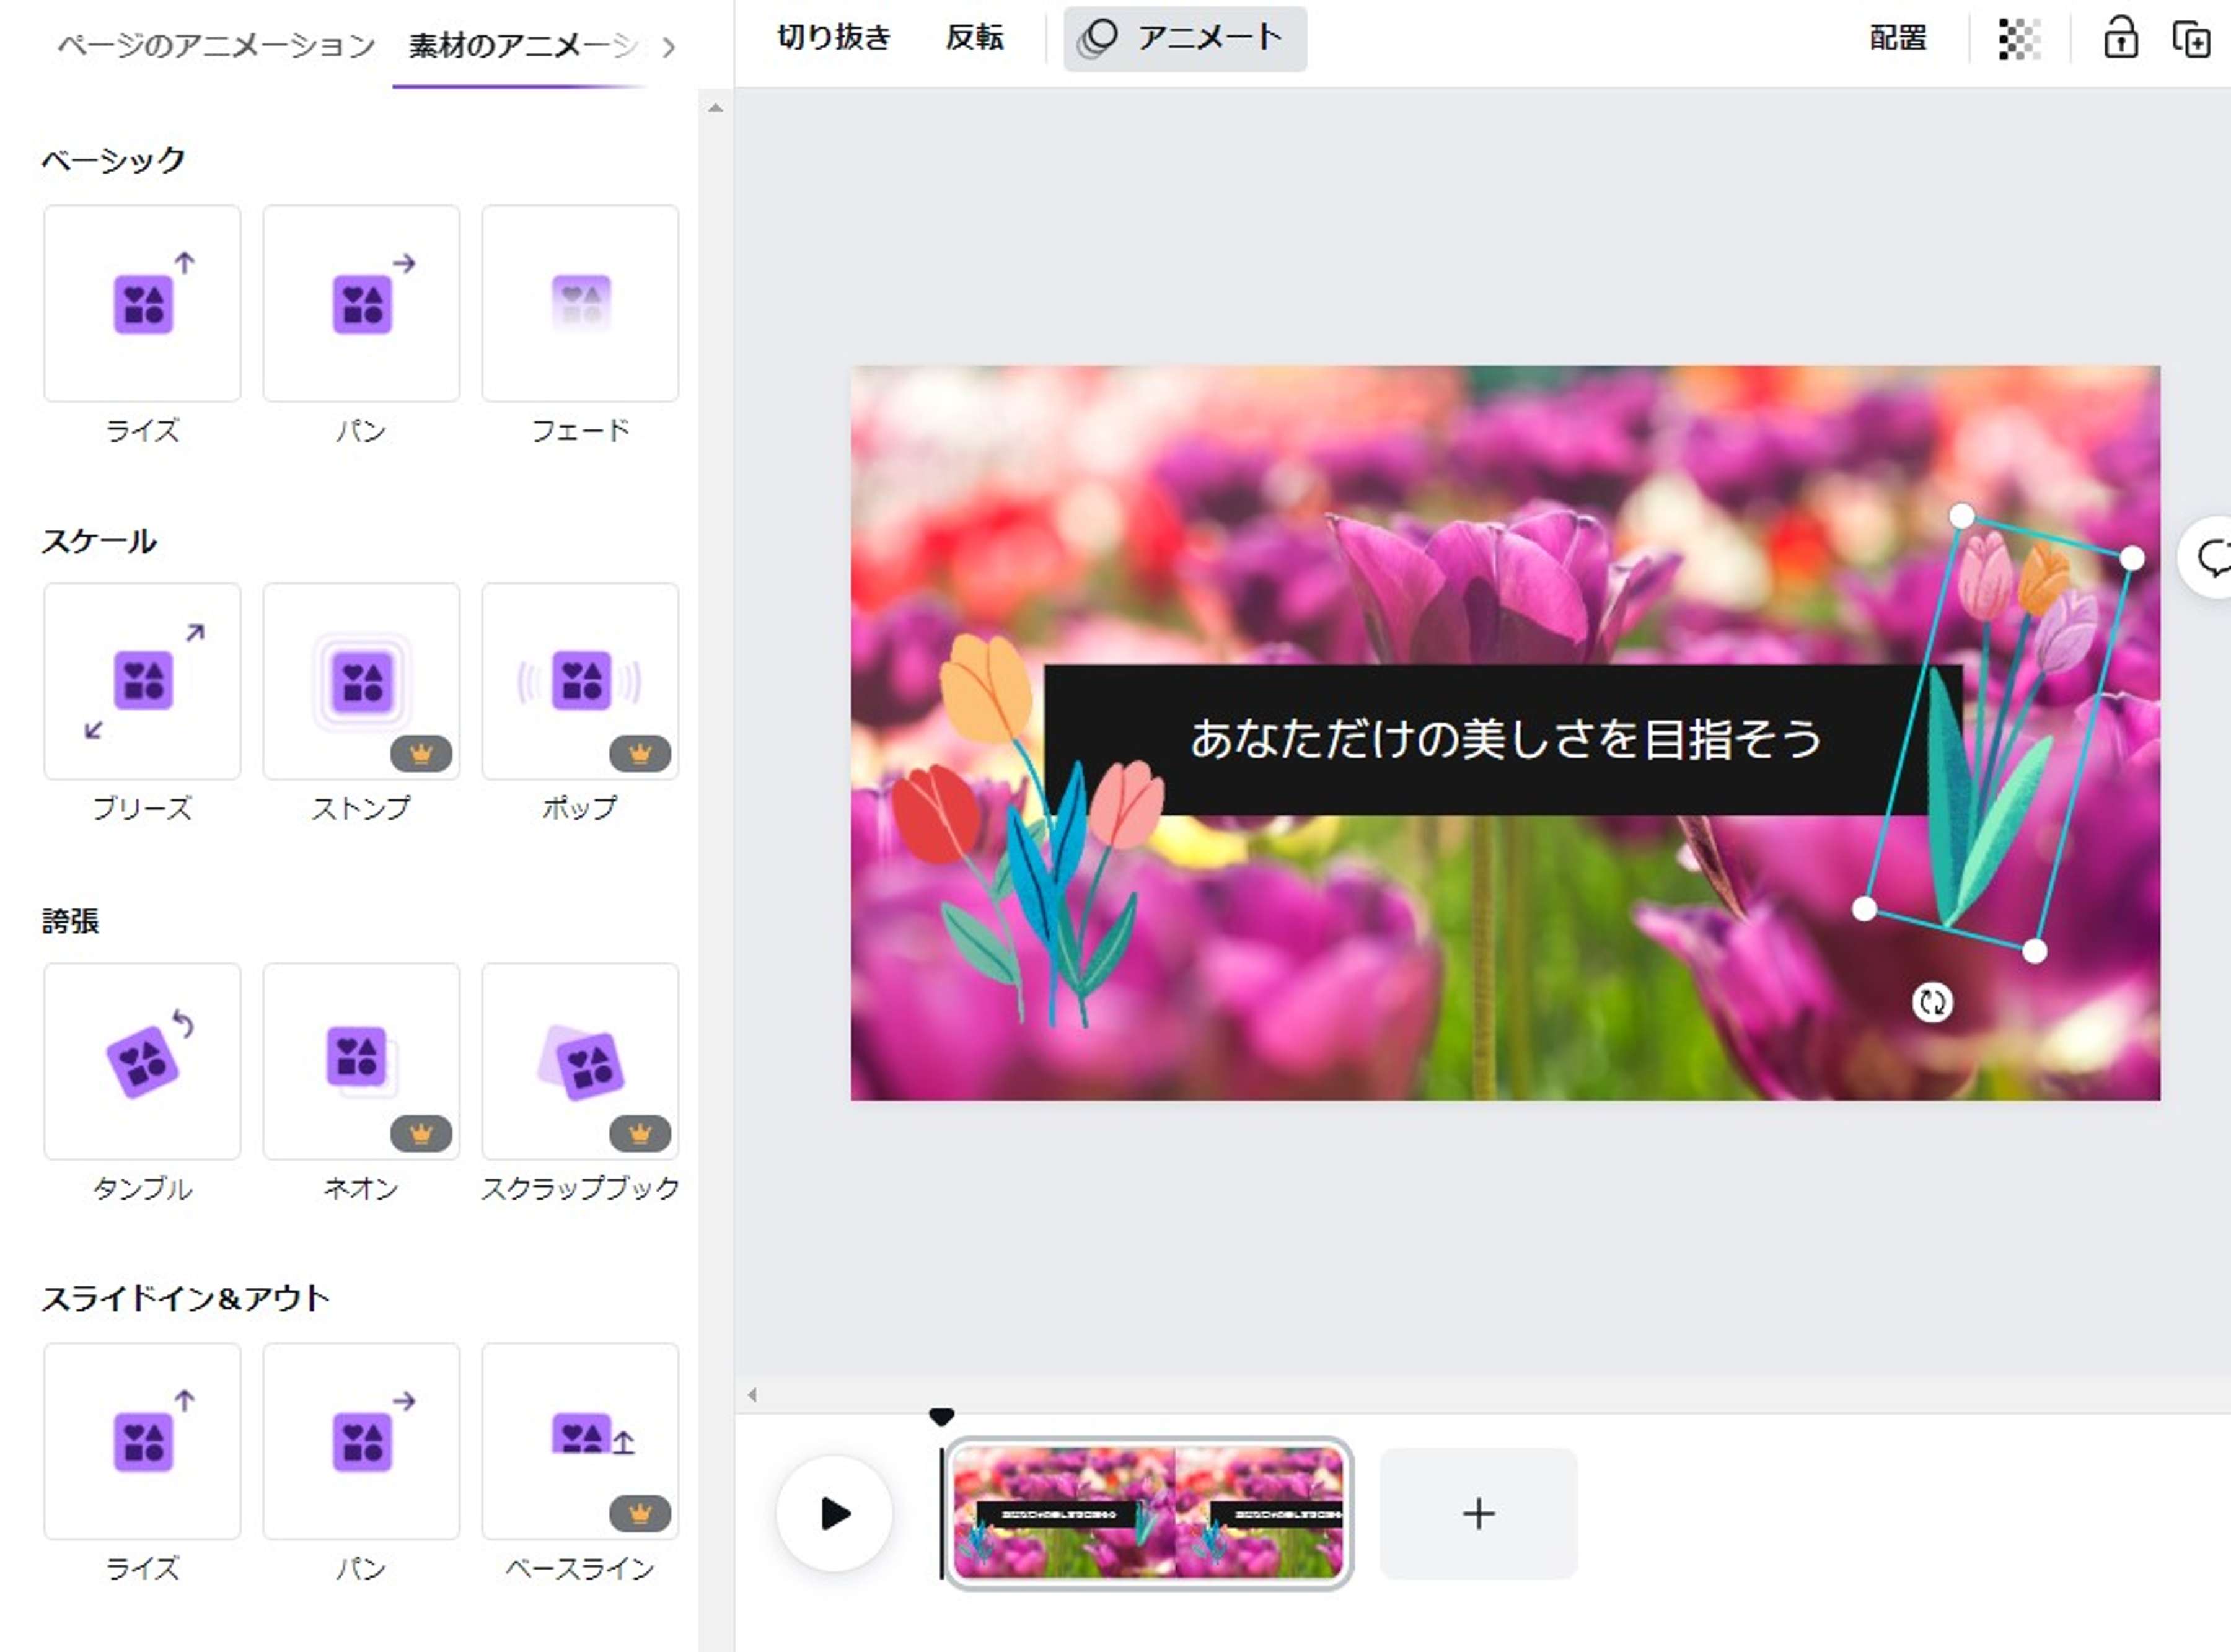Choose the スクラップブック animation card

(580, 1061)
